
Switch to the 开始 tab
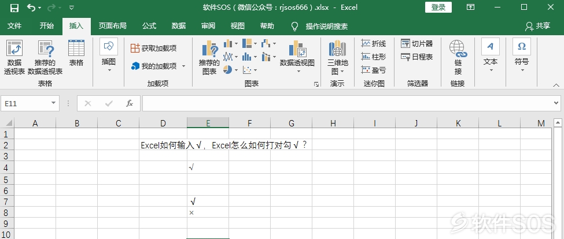pos(47,26)
